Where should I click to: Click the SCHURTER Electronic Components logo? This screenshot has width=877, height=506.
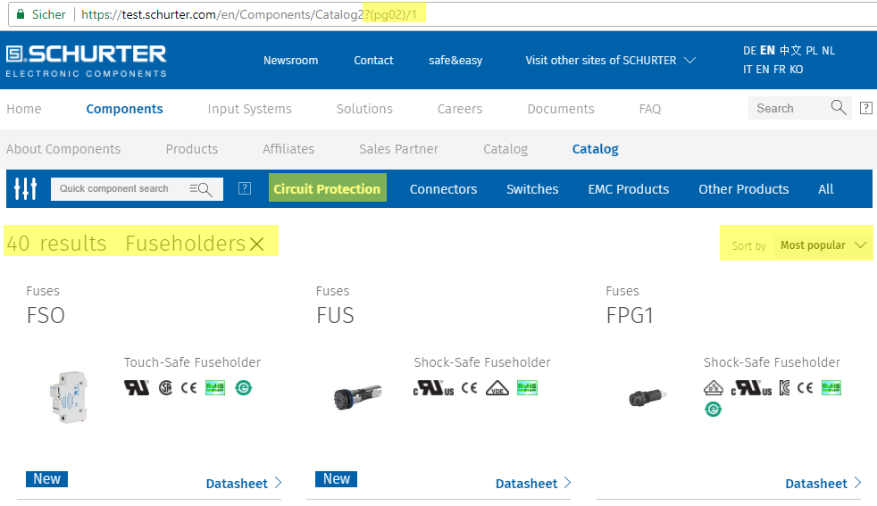tap(86, 61)
